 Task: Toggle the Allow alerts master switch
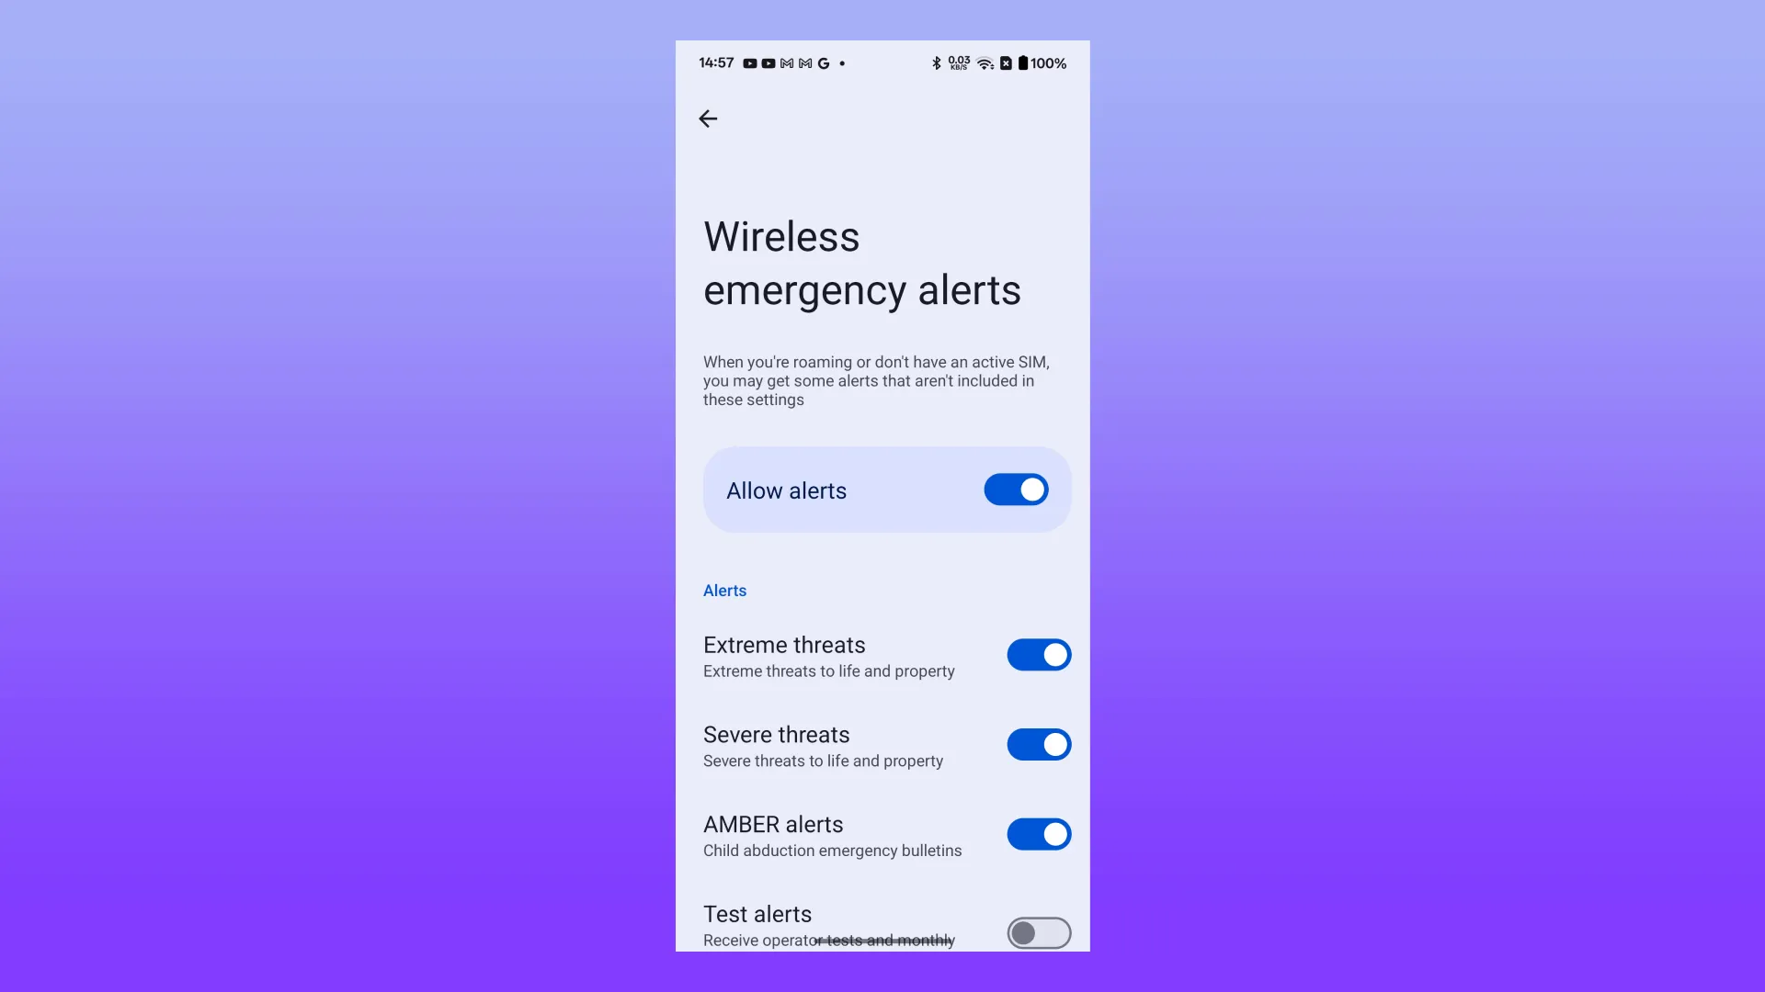coord(1016,490)
